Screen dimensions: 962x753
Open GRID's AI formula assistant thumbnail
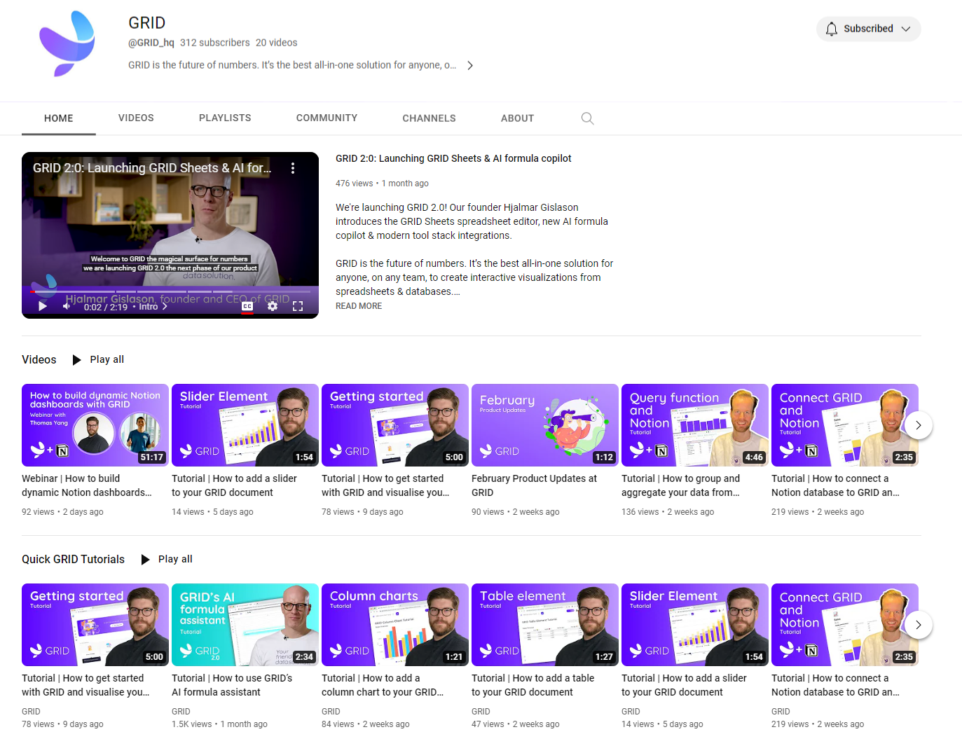[245, 625]
